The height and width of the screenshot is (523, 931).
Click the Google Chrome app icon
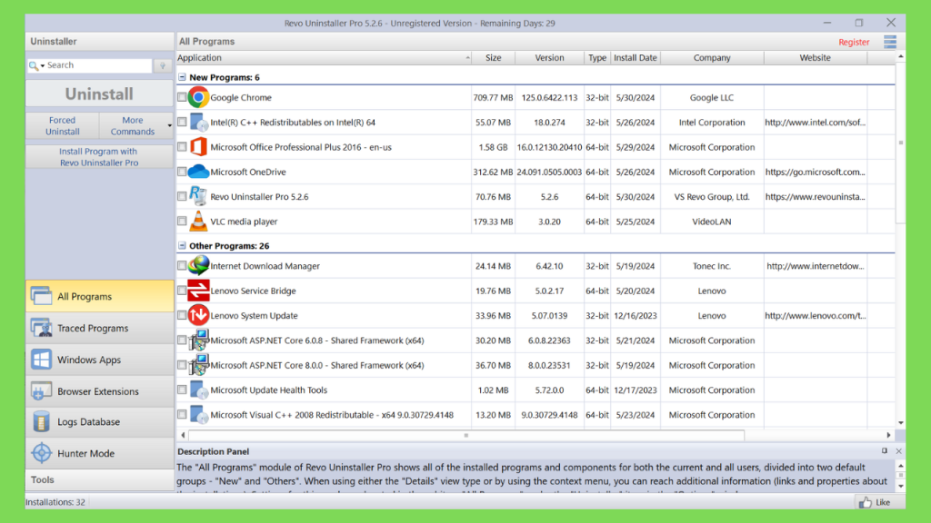pos(198,97)
